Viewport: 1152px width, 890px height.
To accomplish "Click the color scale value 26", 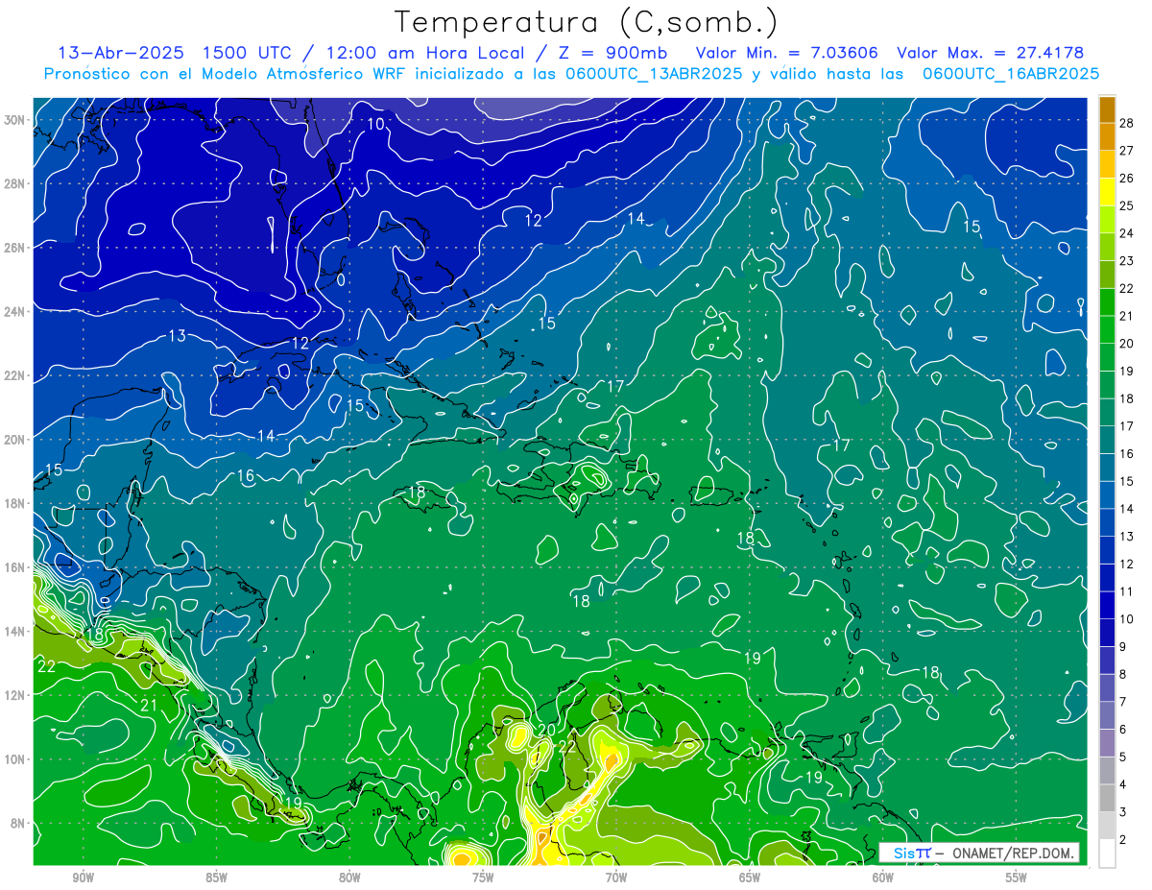I will 1127,178.
